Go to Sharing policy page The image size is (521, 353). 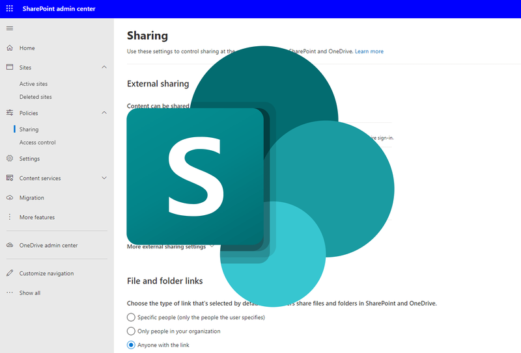point(29,129)
